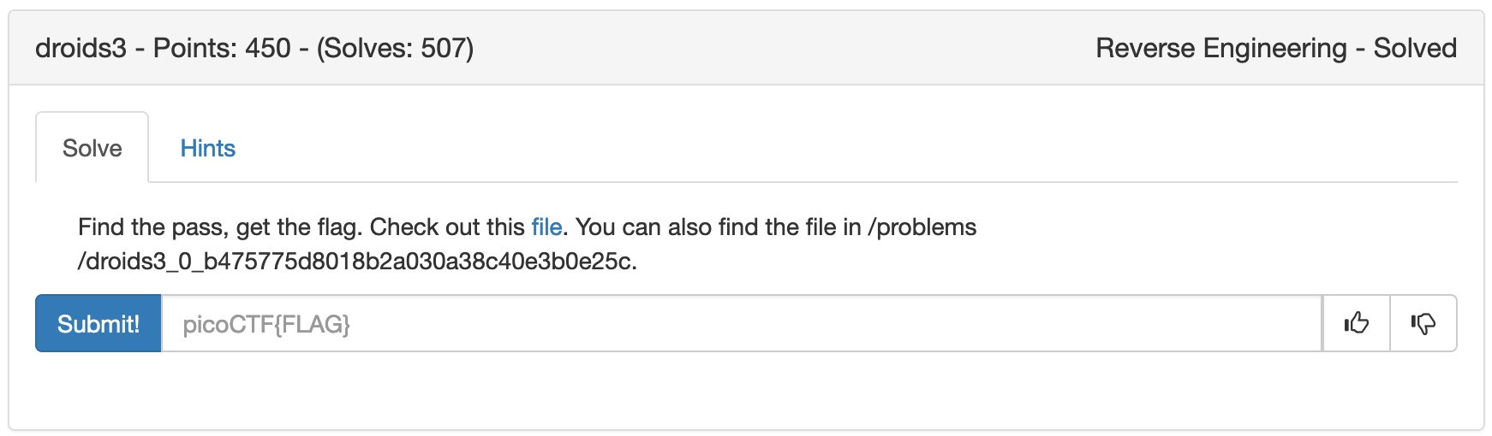The height and width of the screenshot is (436, 1492).
Task: Select the Solve tab
Action: coord(92,149)
